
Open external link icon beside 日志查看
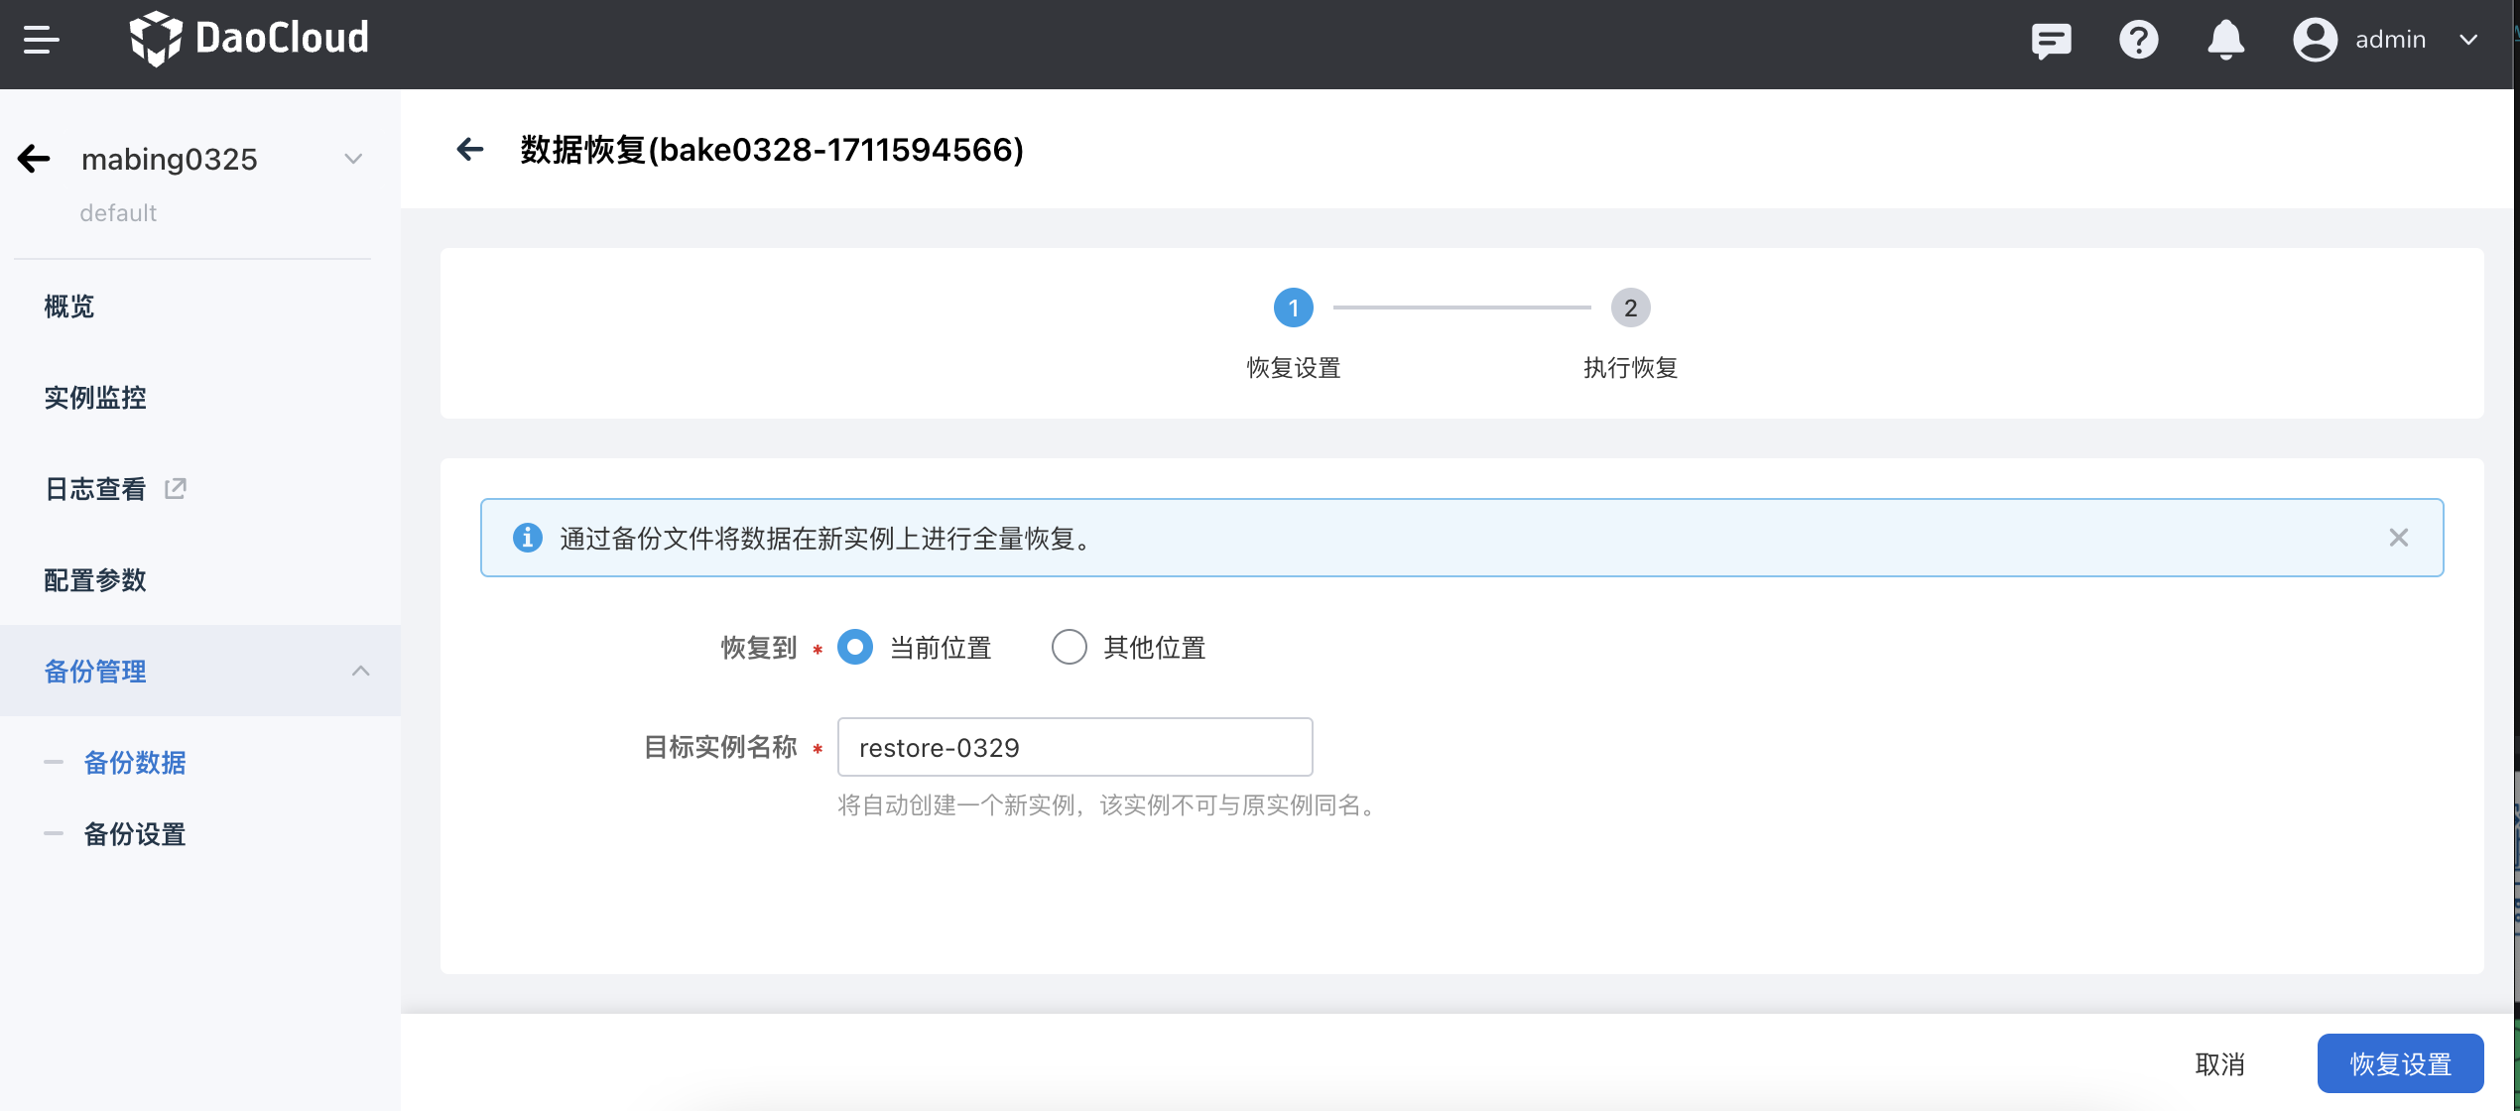176,488
